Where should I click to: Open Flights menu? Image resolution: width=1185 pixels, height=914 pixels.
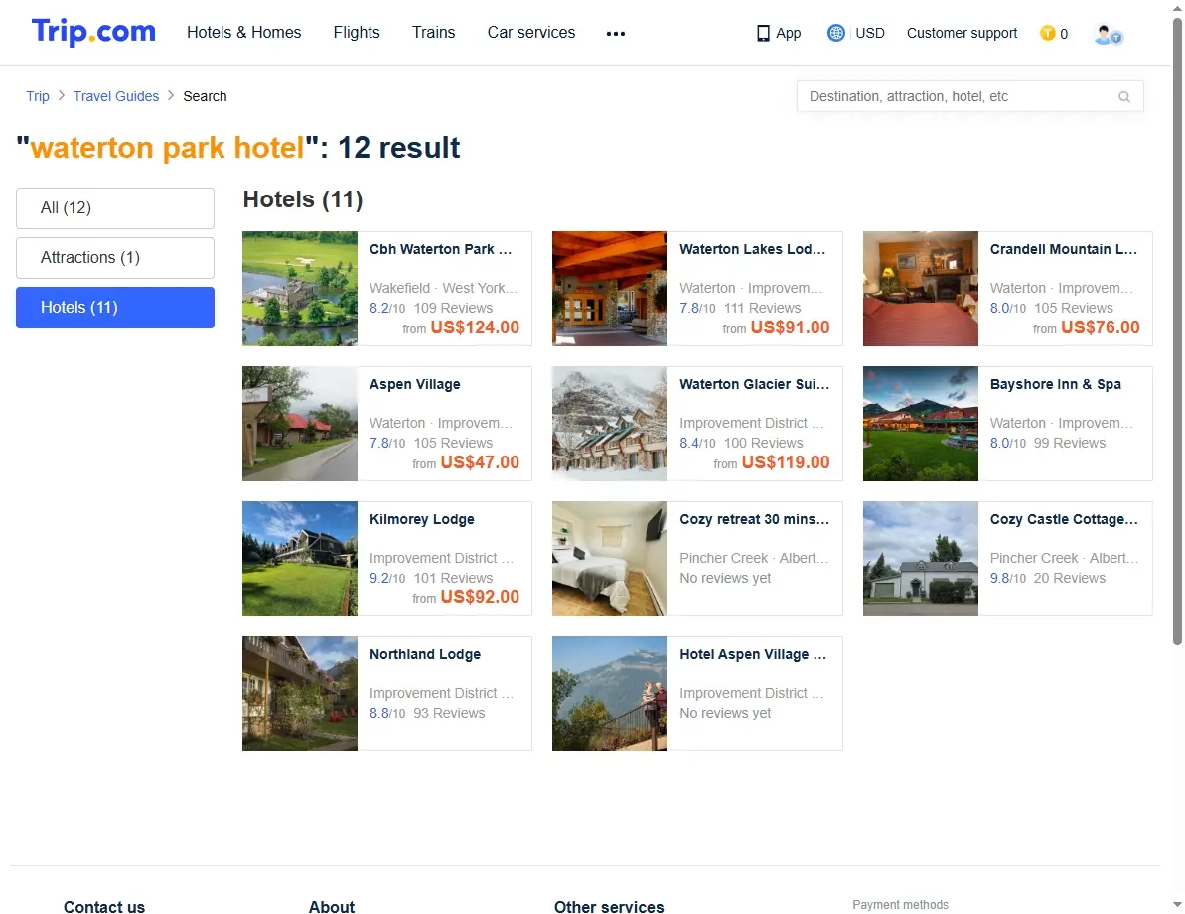357,33
